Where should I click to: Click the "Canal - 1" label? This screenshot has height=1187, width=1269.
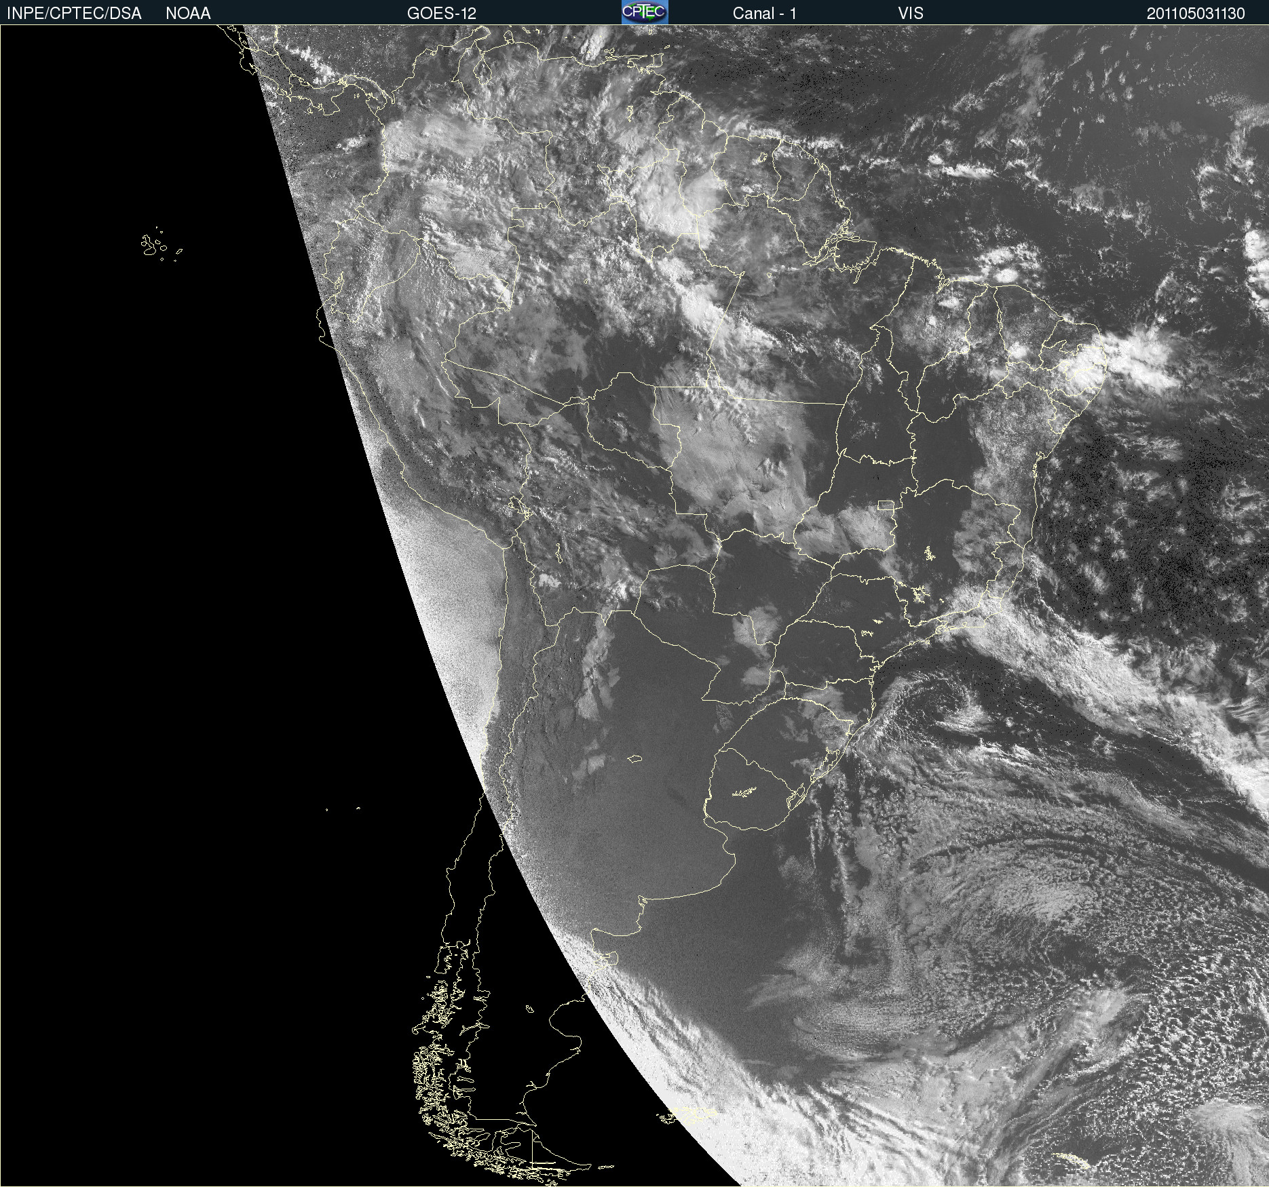pyautogui.click(x=765, y=14)
